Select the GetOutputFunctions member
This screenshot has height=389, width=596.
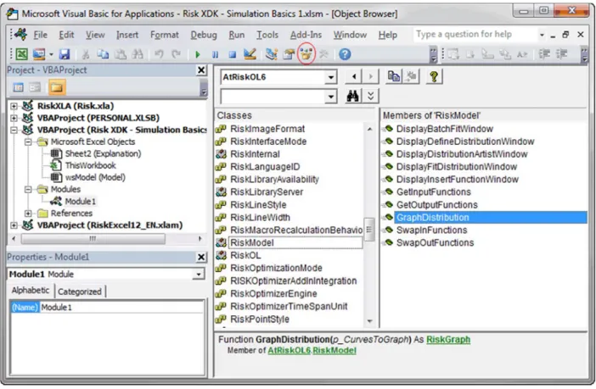point(436,205)
